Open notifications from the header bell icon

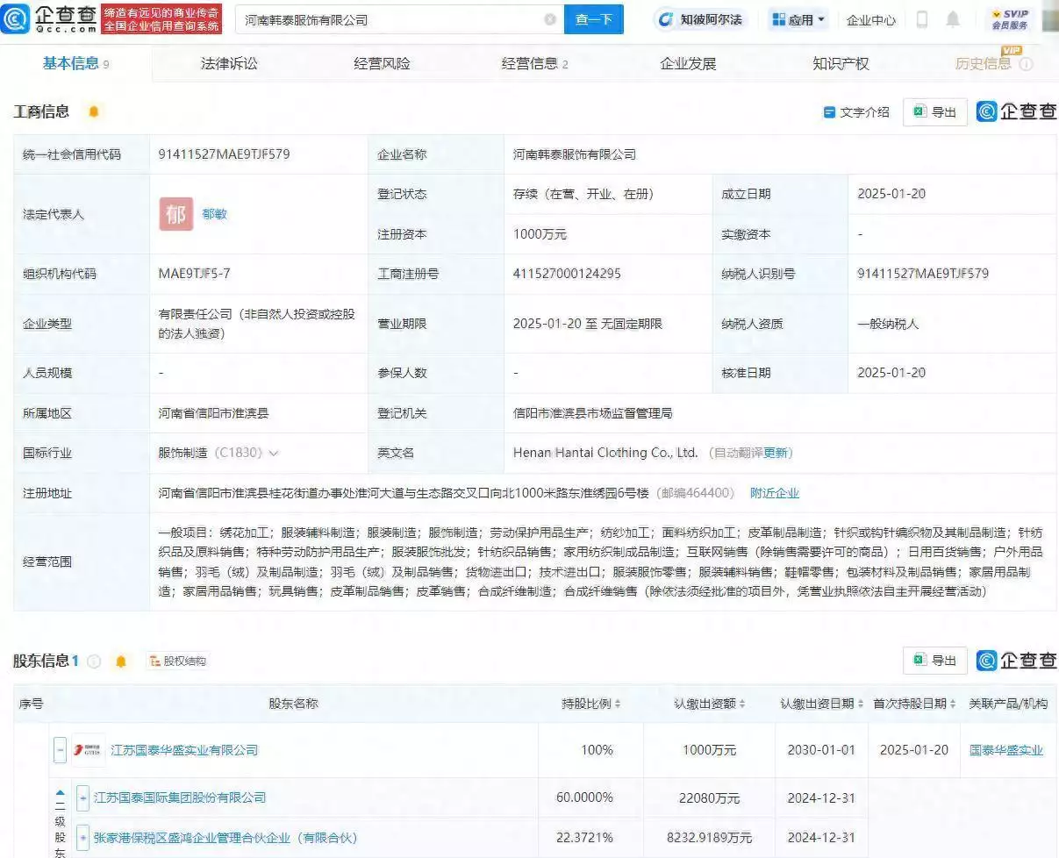click(953, 19)
